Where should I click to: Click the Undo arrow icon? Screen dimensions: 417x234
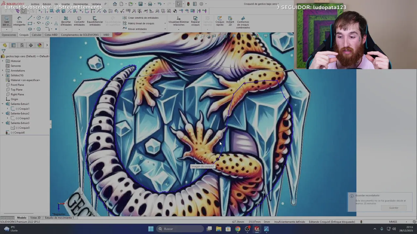(159, 4)
